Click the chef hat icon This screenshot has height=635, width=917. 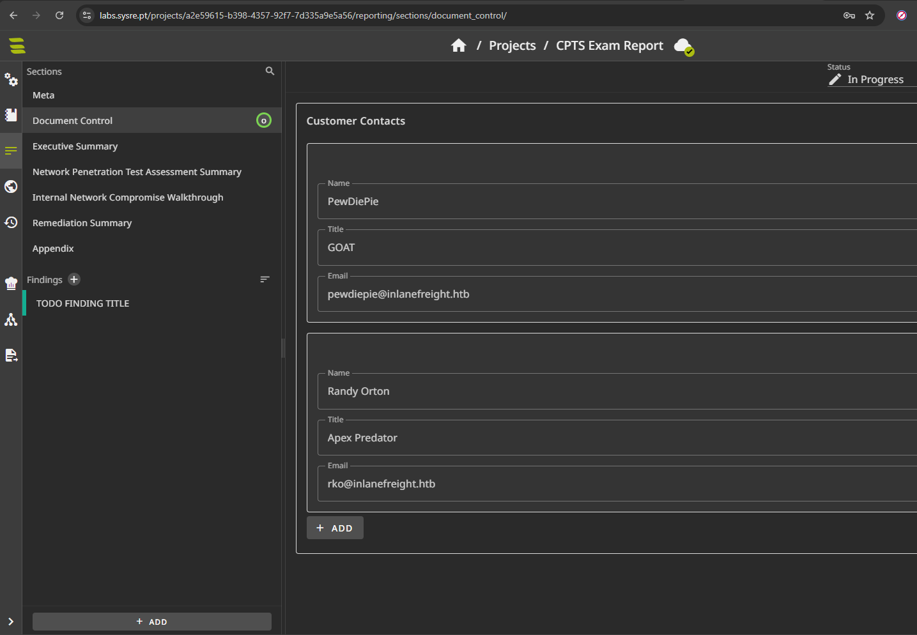(11, 284)
